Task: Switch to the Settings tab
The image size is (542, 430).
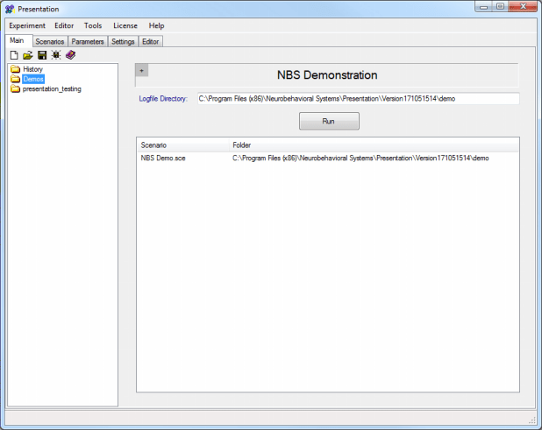Action: (123, 41)
